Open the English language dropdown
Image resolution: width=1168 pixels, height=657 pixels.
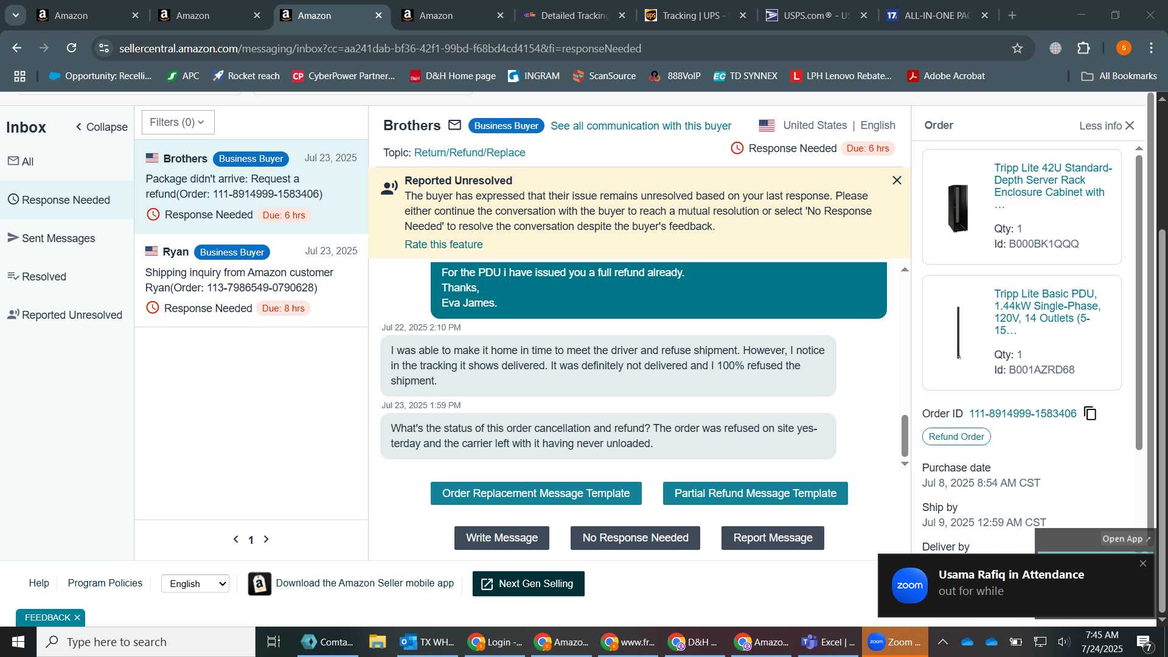tap(195, 583)
